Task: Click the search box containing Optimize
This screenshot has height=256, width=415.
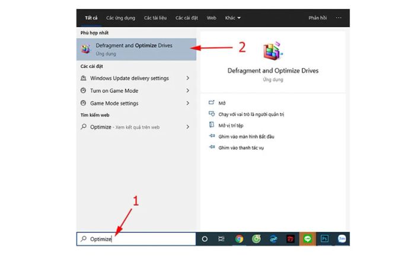Action: tap(136, 239)
